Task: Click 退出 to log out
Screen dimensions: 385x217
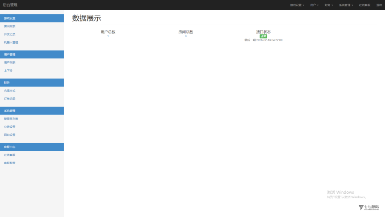Action: pos(379,5)
